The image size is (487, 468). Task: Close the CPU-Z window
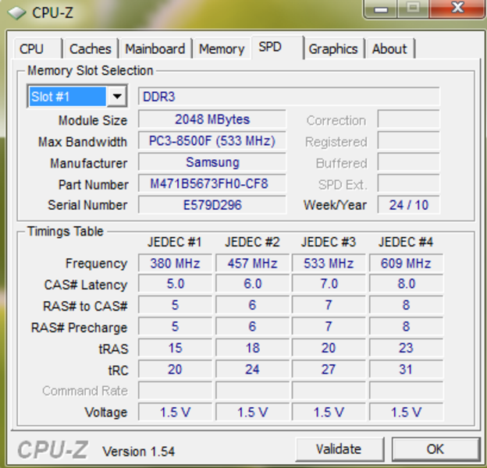pos(458,9)
